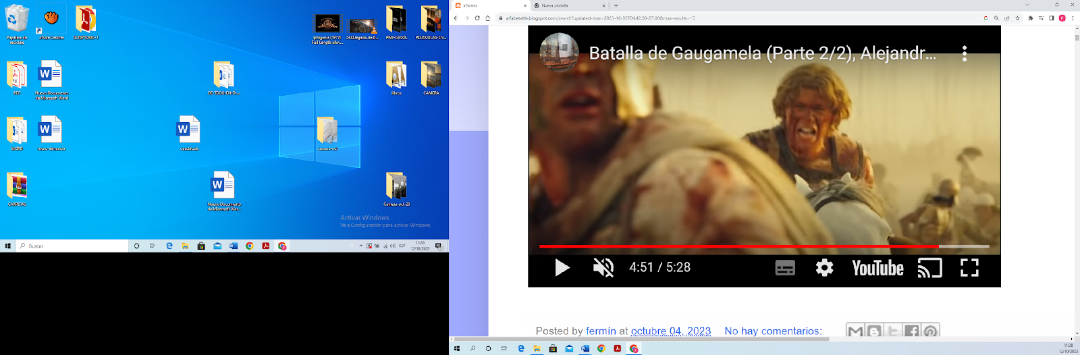Viewport: 1080px width, 355px height.
Task: Share post on Pinterest icon
Action: point(930,331)
